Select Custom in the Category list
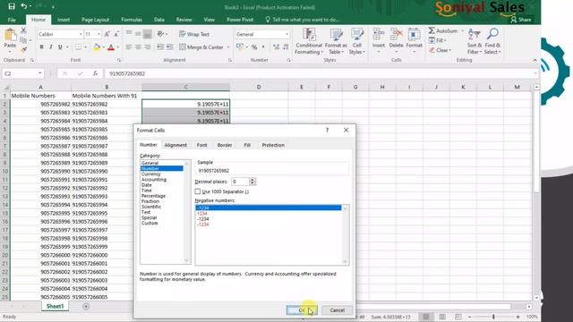This screenshot has width=573, height=322. click(x=150, y=223)
